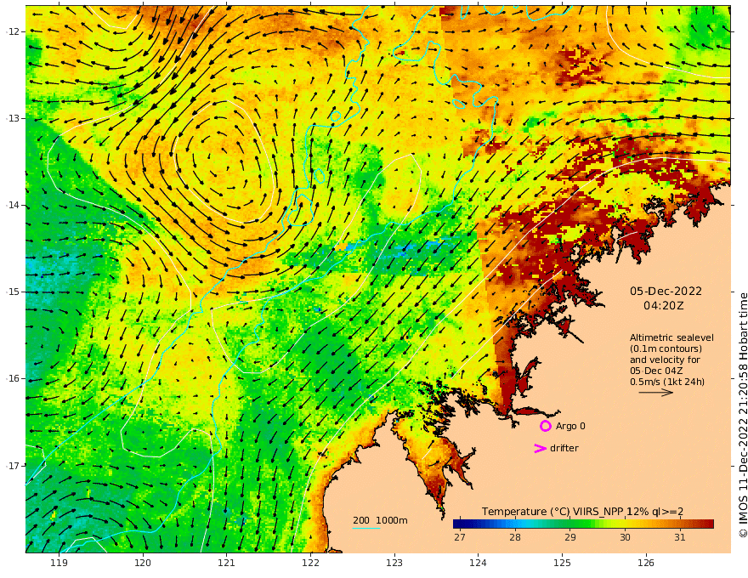This screenshot has width=748, height=578.
Task: Click the magenta drifter arrowhead legend symbol
Action: [540, 448]
